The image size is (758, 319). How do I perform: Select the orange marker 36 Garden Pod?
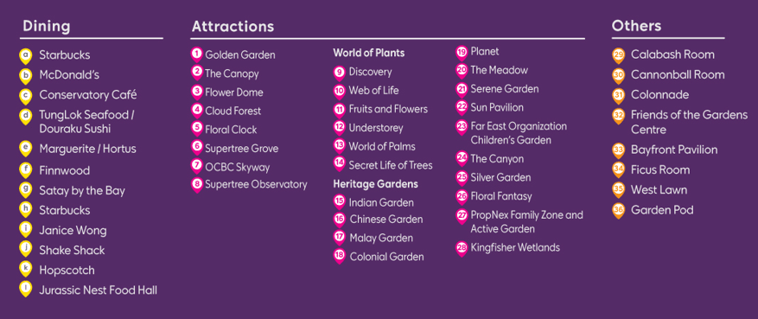click(618, 211)
